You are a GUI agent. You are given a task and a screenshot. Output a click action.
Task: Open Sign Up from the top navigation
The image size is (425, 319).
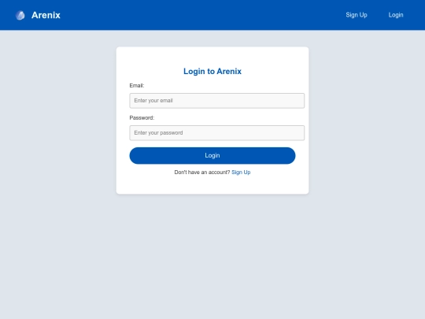pos(357,15)
